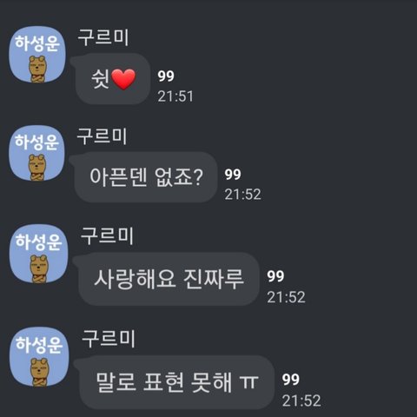This screenshot has height=417, width=417.
Task: Click unread count 99 next to 말로 표현 못해
Action: coord(291,380)
